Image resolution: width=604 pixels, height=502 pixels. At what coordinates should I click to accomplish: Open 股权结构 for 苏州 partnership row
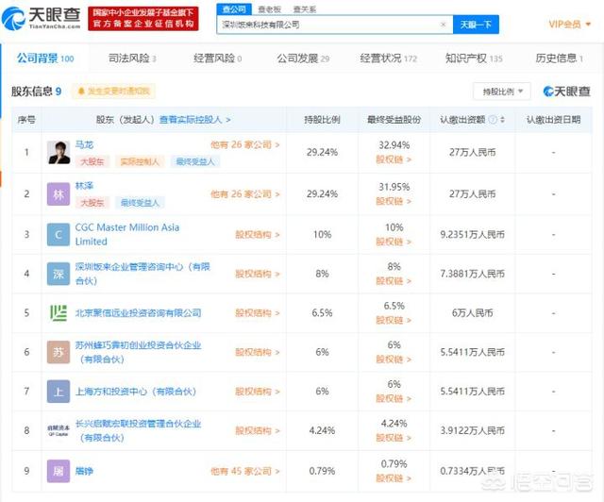[258, 352]
